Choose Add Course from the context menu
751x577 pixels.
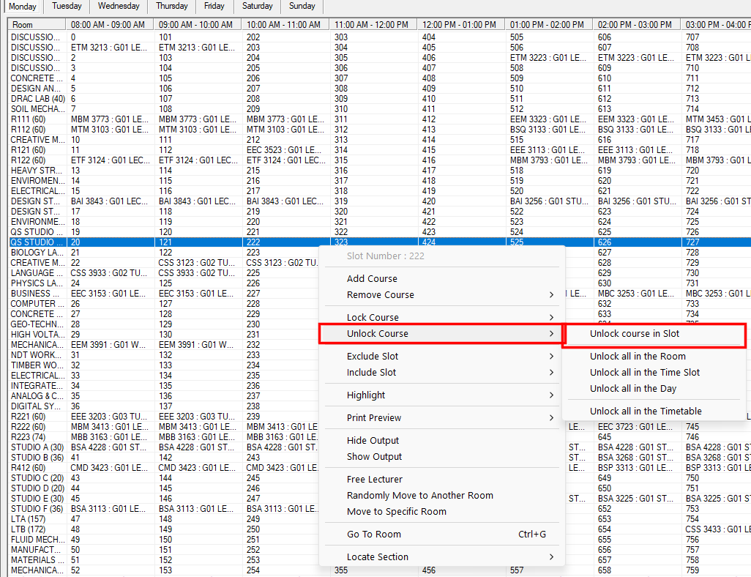(441, 278)
